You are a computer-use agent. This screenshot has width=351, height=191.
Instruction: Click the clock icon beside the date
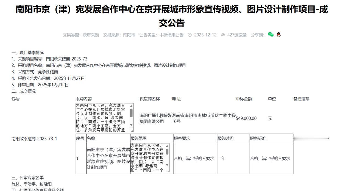[190, 35]
